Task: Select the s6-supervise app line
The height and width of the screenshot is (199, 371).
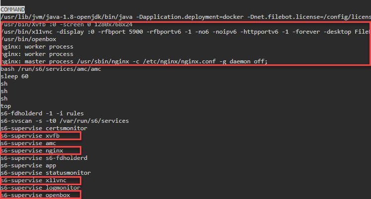Action: point(28,165)
